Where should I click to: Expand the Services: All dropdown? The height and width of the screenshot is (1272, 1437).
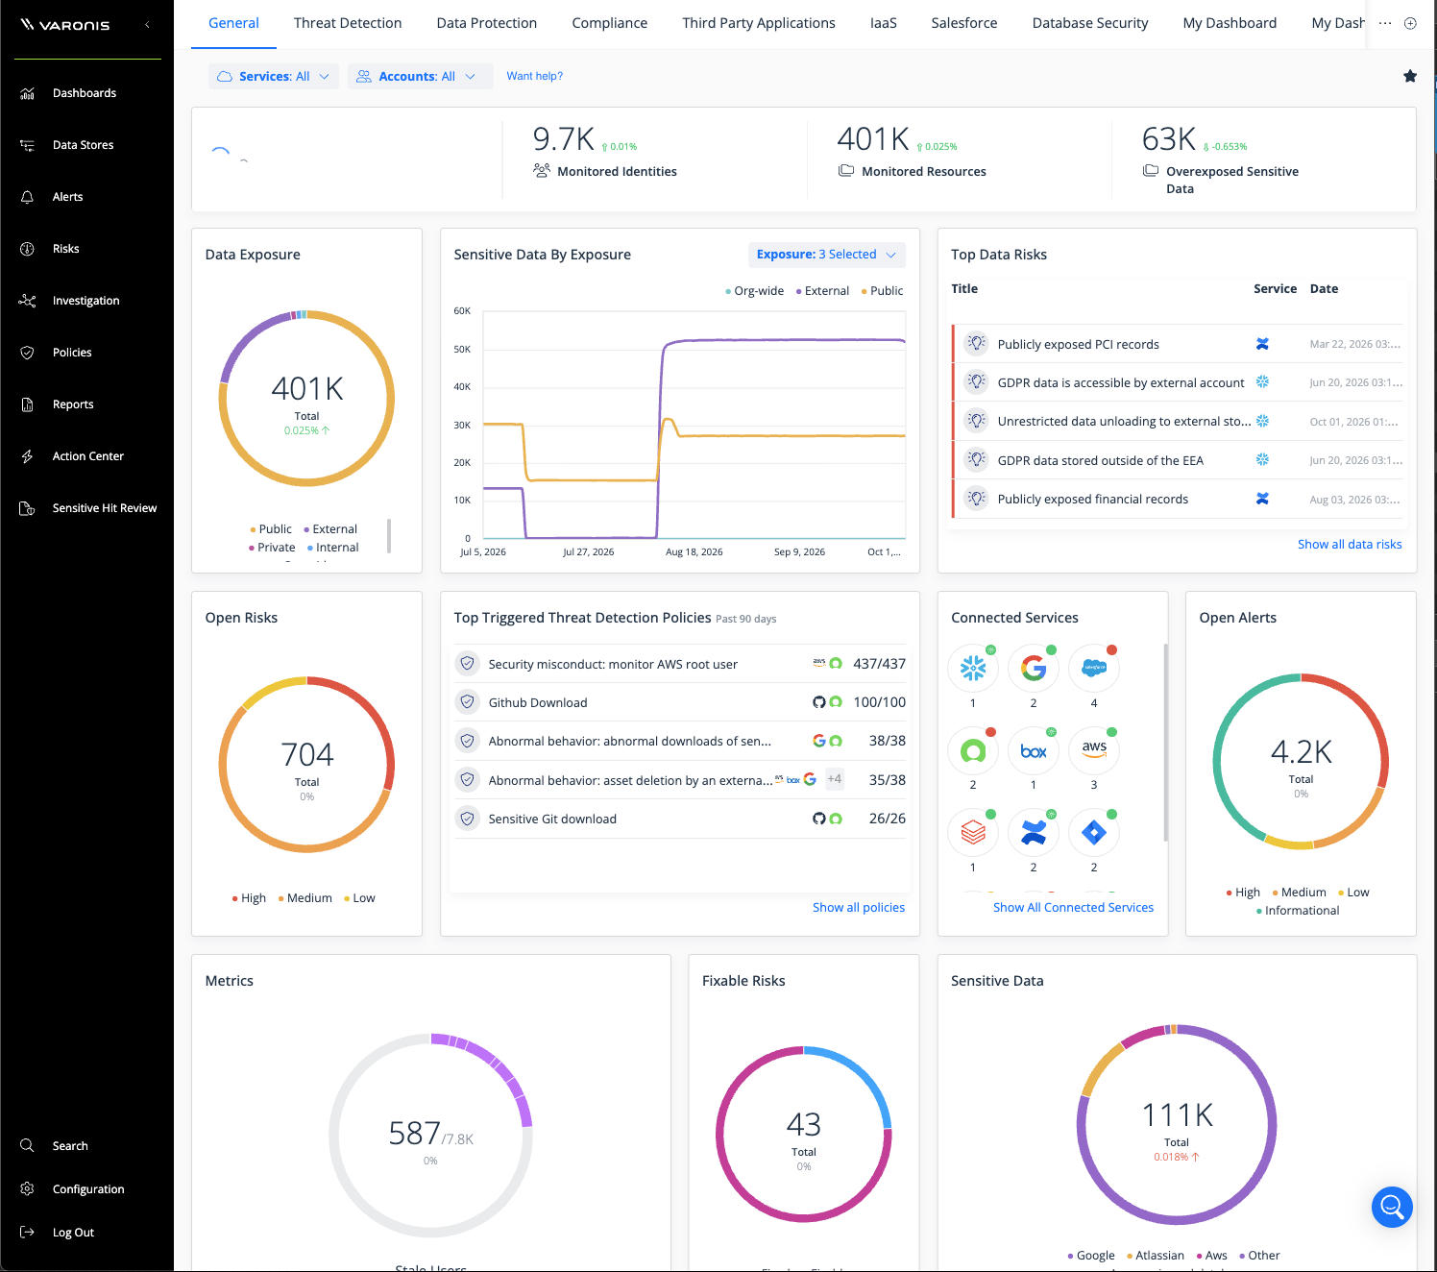274,77
